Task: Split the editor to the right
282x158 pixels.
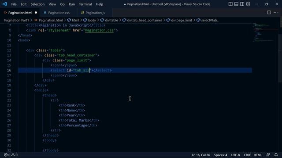Action: tap(269, 12)
